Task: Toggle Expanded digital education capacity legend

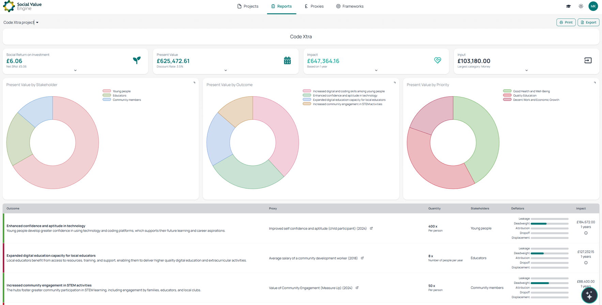Action: tap(344, 100)
